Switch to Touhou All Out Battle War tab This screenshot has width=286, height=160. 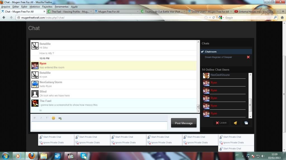coord(163,11)
